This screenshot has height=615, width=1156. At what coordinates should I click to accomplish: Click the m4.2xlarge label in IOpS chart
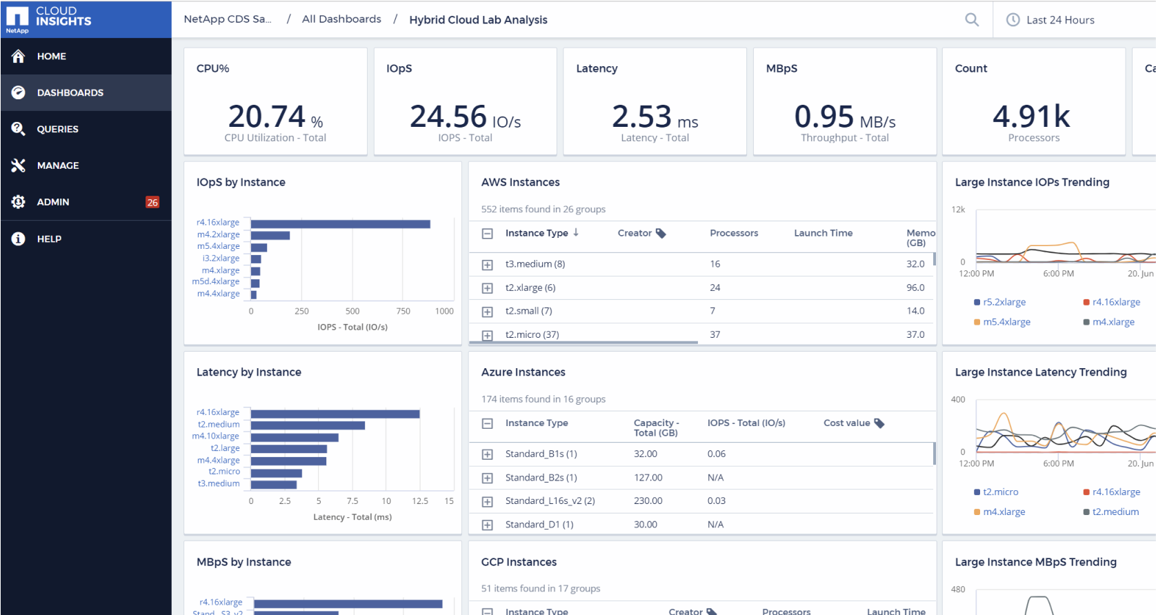point(219,234)
